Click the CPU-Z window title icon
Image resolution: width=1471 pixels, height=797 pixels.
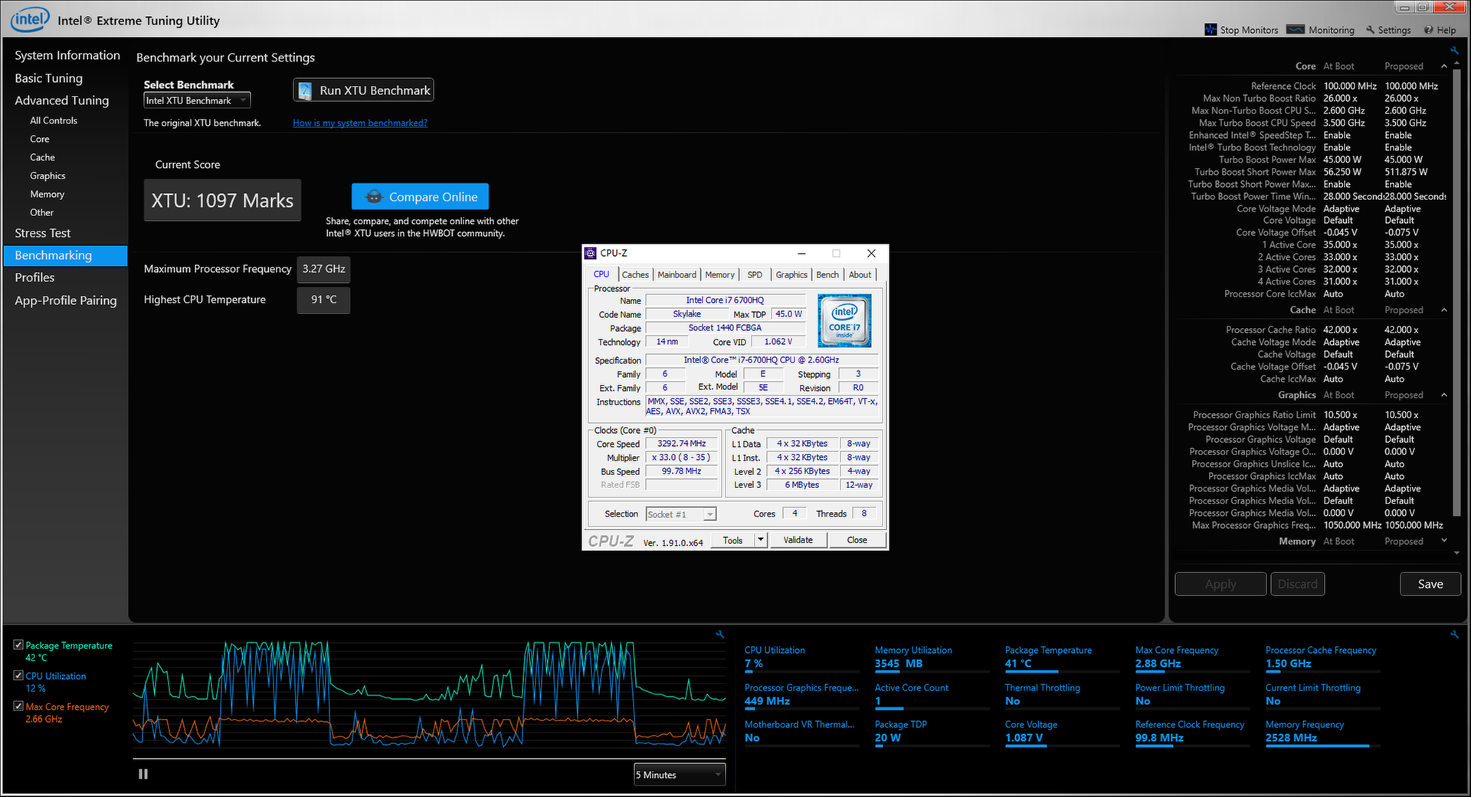(590, 253)
